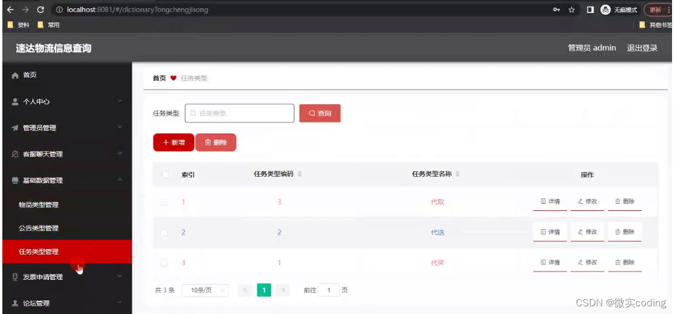675x314 pixels.
Task: Open 详情 for row 代买
Action: tap(550, 263)
